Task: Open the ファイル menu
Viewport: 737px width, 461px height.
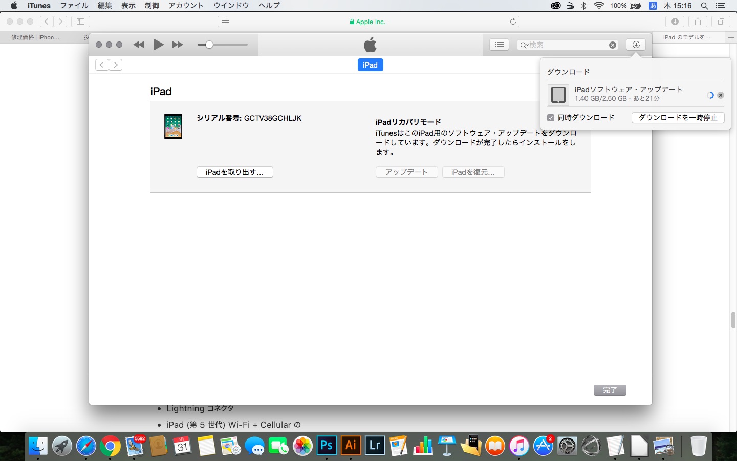Action: [x=74, y=6]
